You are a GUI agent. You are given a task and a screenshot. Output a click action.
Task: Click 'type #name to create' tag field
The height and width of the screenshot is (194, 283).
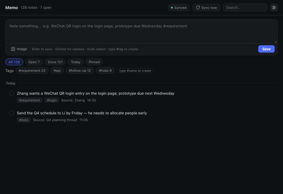pyautogui.click(x=135, y=71)
